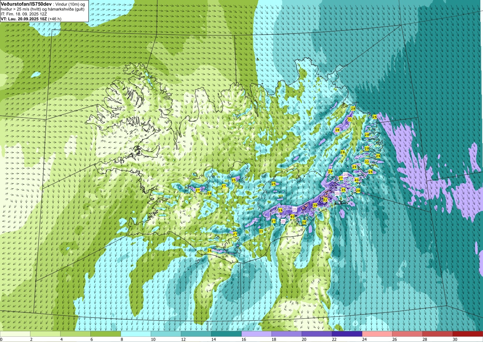
Task: Click the pale yellow 0–2 m/s legend swatch
Action: (15, 334)
